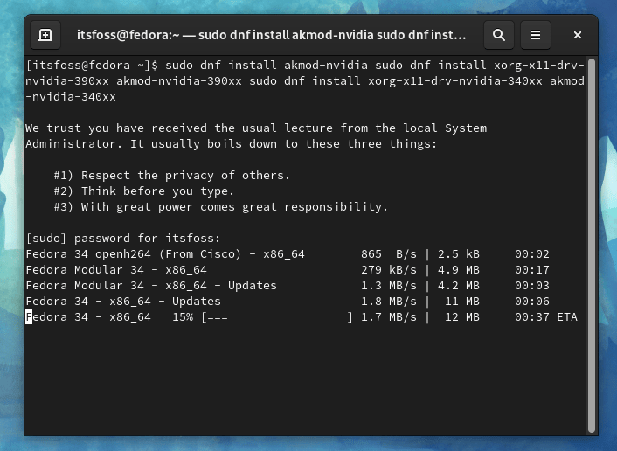Open the hamburger menu
The image size is (617, 451).
[536, 36]
